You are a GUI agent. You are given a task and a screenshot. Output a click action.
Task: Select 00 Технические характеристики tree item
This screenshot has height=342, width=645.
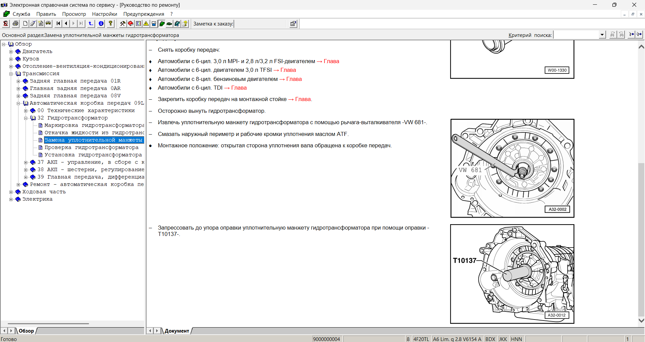(x=86, y=110)
